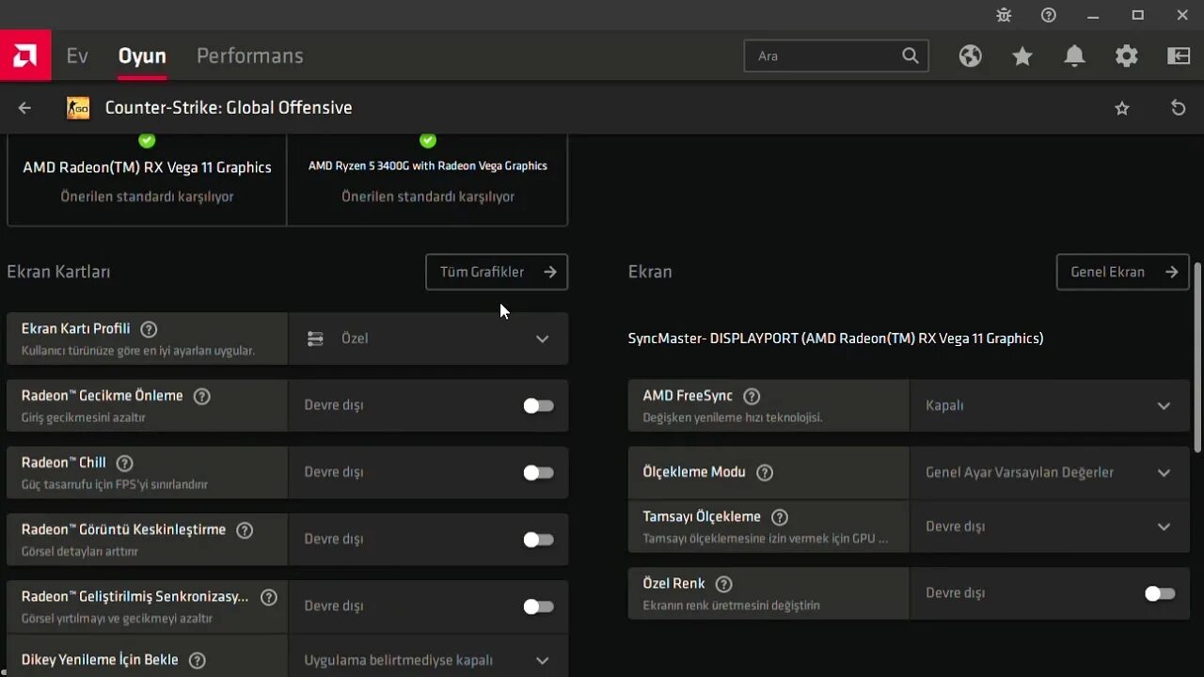
Task: Show help for Ölçekleme Modu
Action: pos(765,473)
